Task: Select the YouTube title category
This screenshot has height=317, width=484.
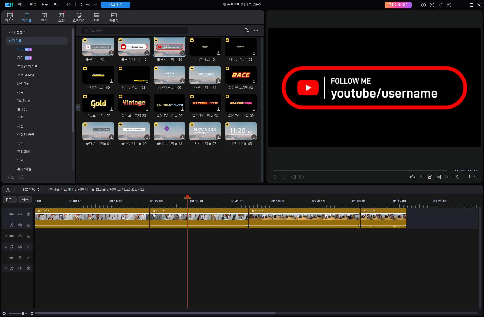Action: click(x=24, y=101)
